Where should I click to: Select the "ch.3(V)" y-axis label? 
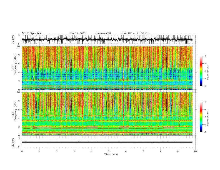[13, 142]
